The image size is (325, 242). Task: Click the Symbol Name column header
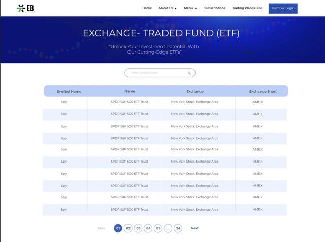click(69, 91)
